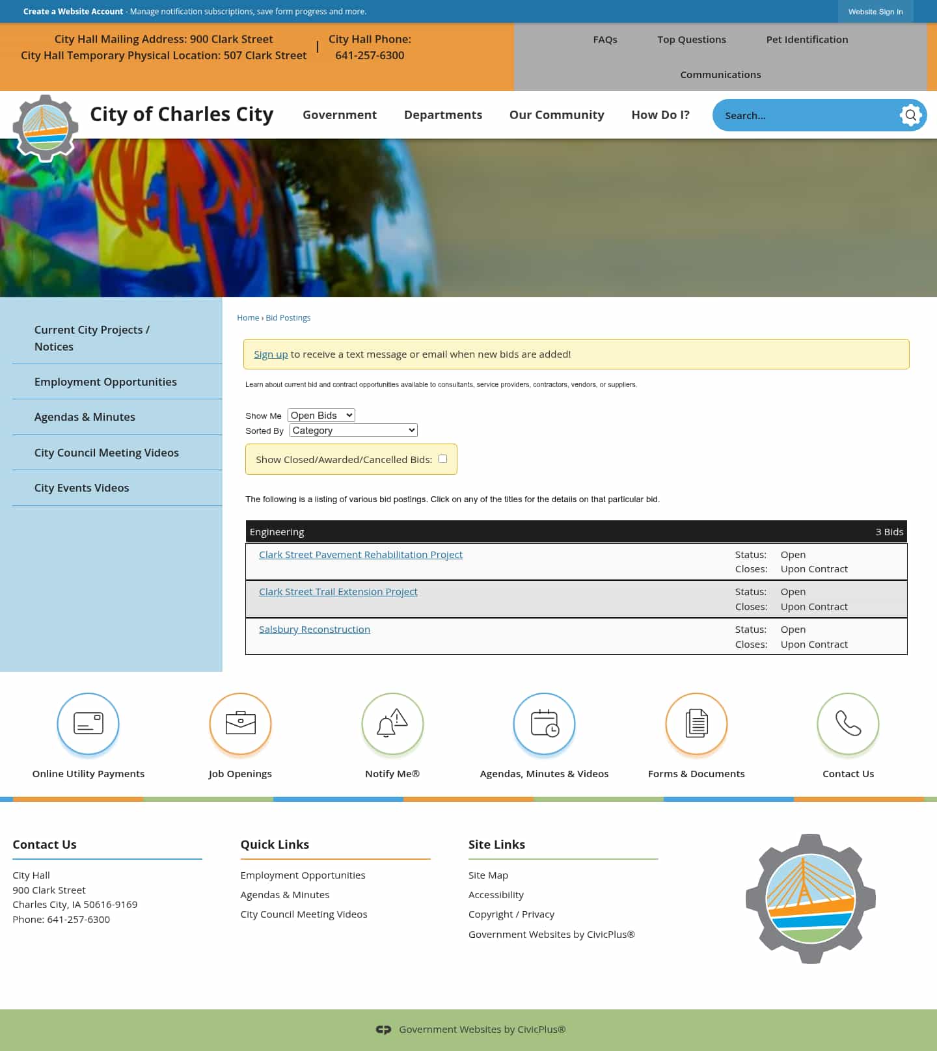The image size is (937, 1051).
Task: Click footer Phone: 641-257-6300 text
Action: pos(61,920)
